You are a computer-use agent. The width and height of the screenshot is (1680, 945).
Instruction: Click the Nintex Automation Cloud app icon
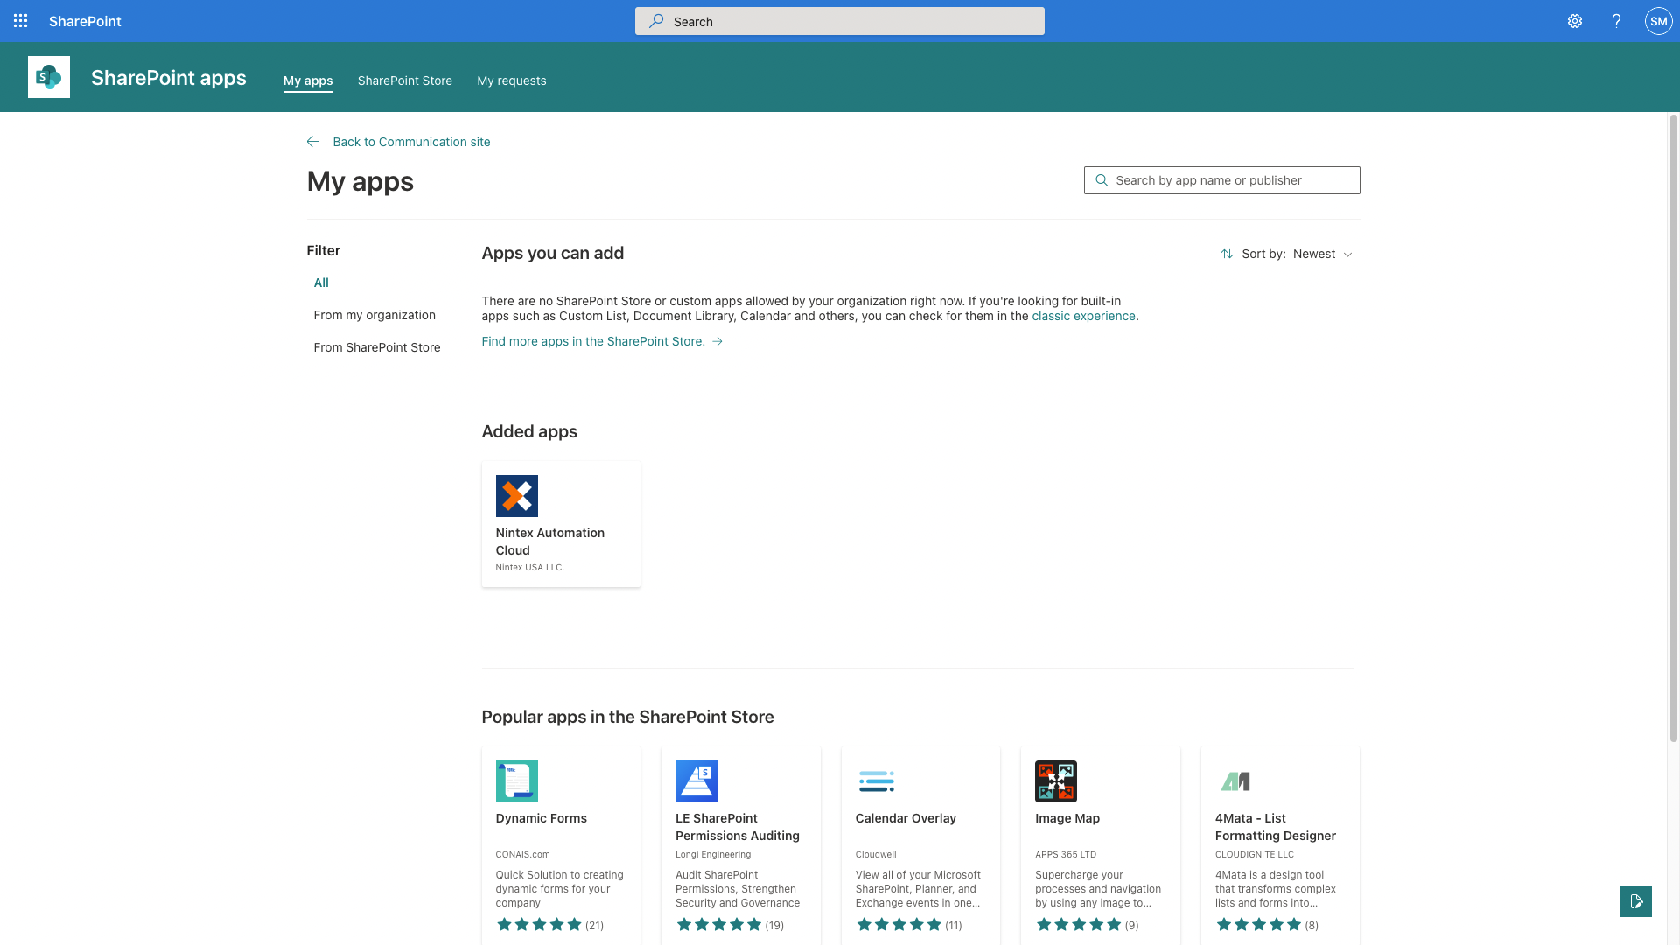[517, 496]
